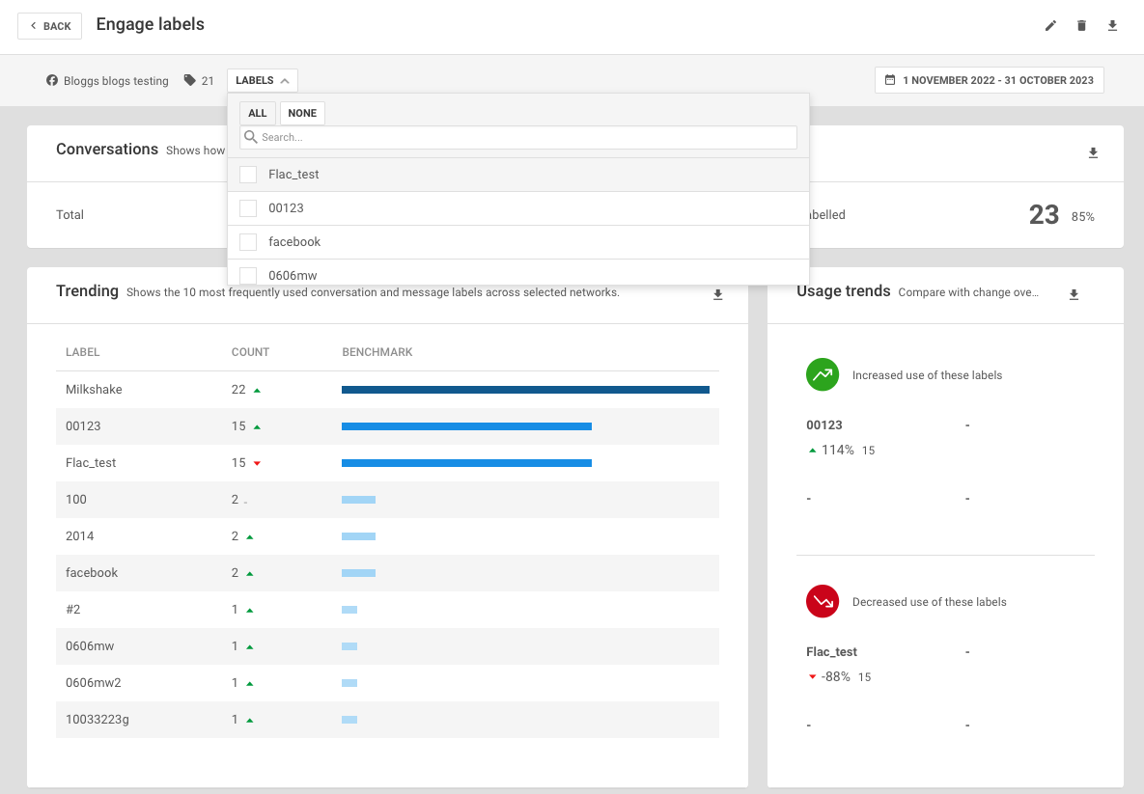
Task: Collapse the LABELS dropdown
Action: click(x=262, y=81)
